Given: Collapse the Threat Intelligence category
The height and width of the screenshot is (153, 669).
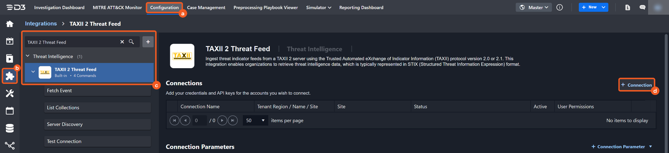Looking at the screenshot, I should pyautogui.click(x=28, y=56).
